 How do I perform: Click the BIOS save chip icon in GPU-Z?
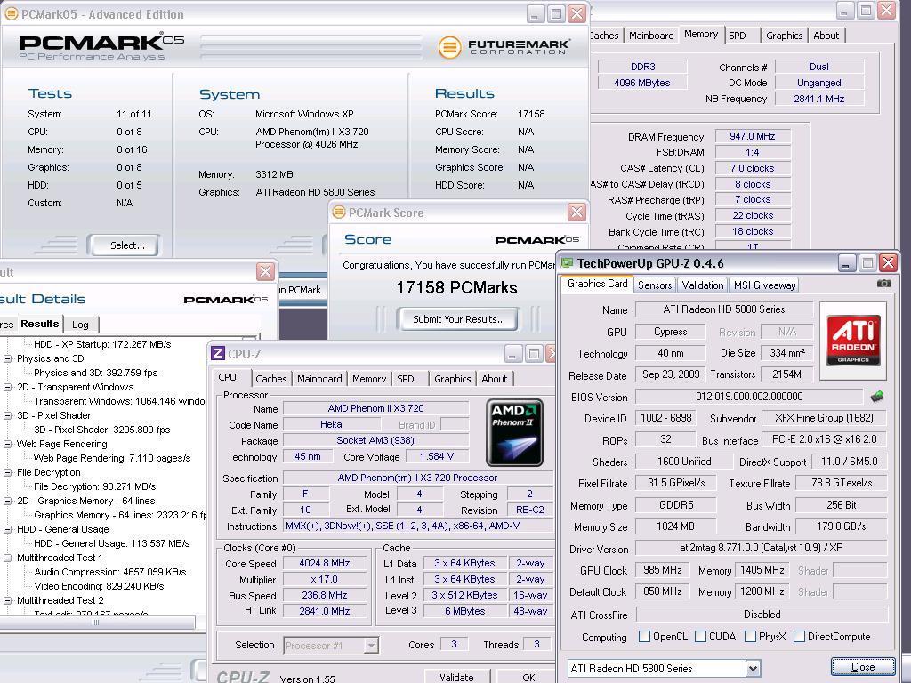point(877,397)
